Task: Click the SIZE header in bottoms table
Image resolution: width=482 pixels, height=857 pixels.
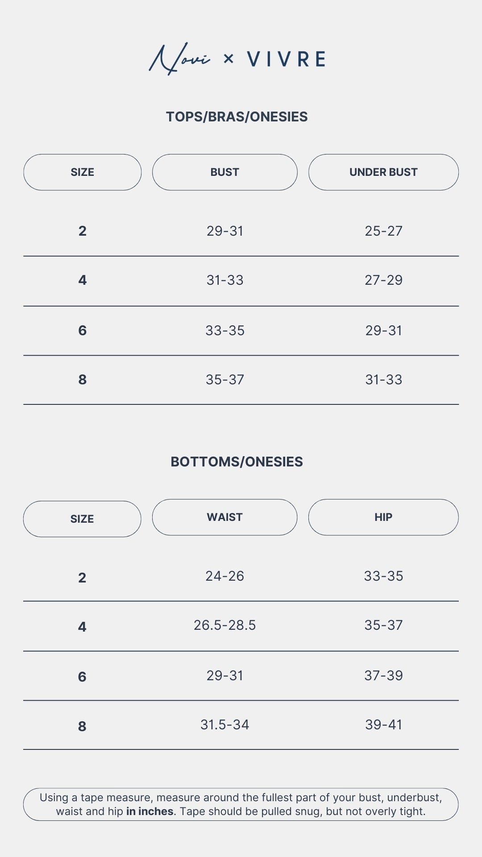Action: [x=82, y=519]
